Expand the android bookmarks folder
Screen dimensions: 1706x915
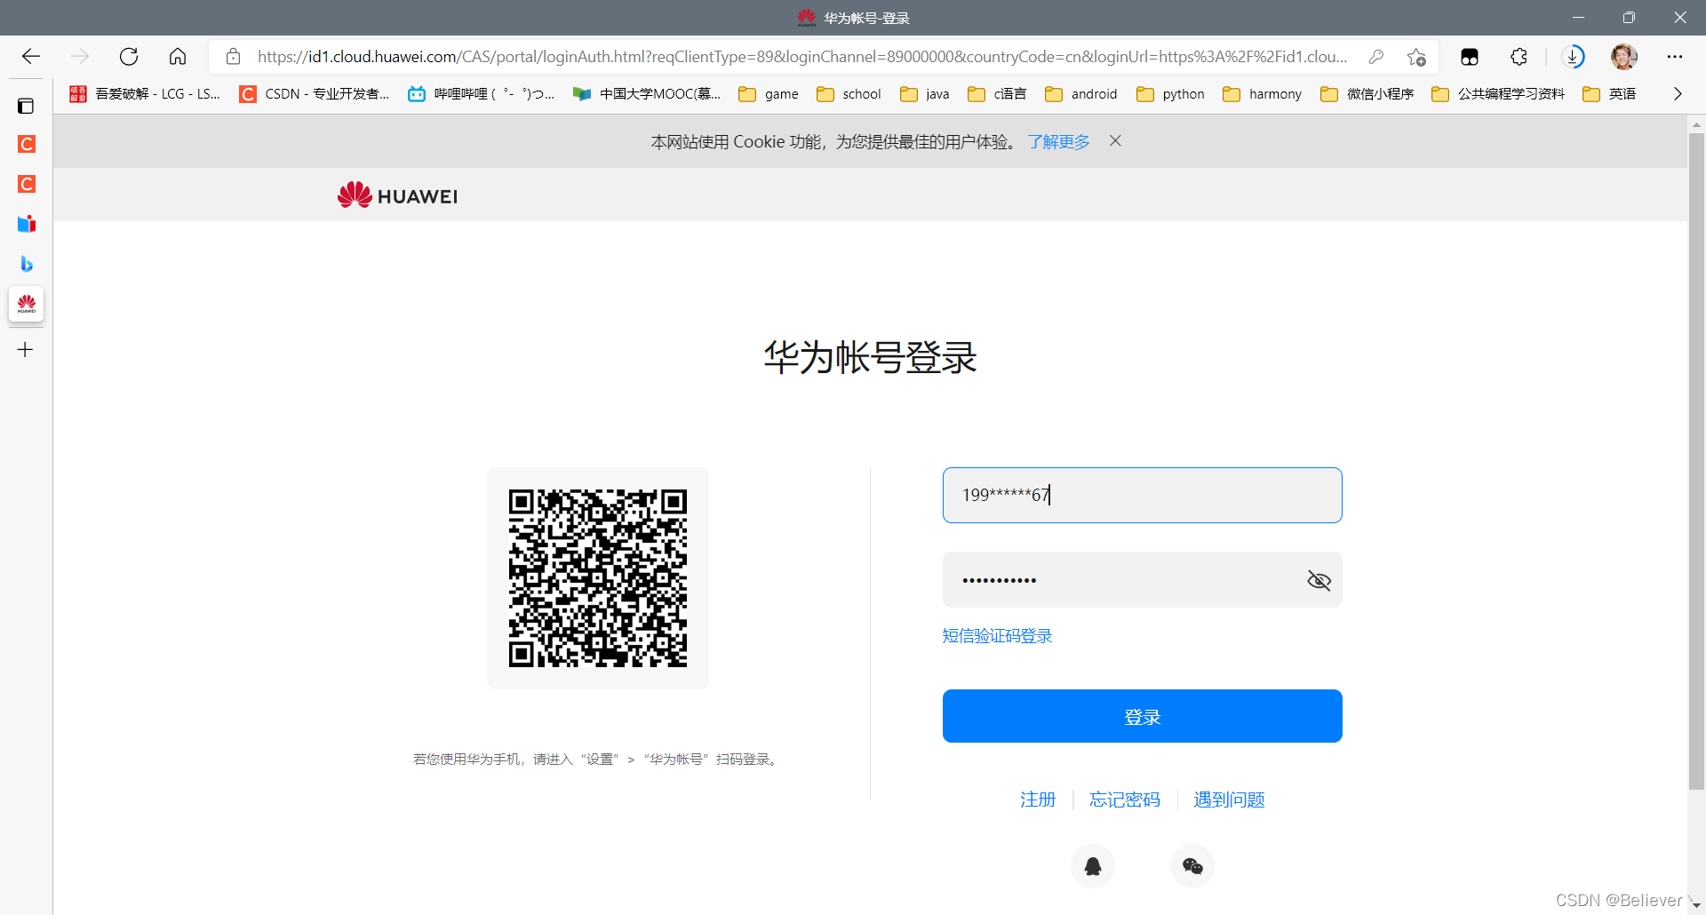(x=1081, y=94)
